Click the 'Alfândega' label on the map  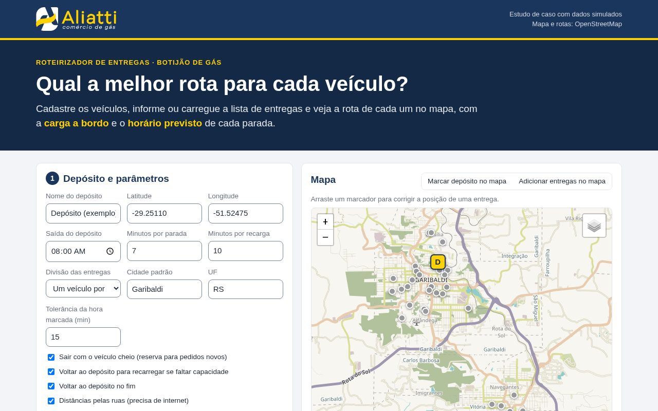pyautogui.click(x=425, y=321)
